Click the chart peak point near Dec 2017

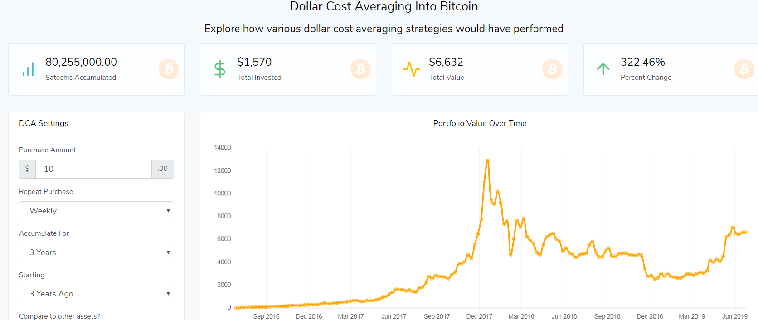(487, 160)
